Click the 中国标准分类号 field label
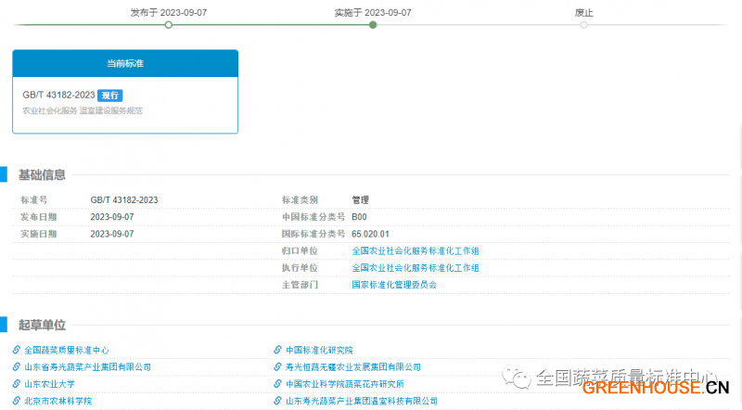The height and width of the screenshot is (410, 742). click(x=313, y=217)
